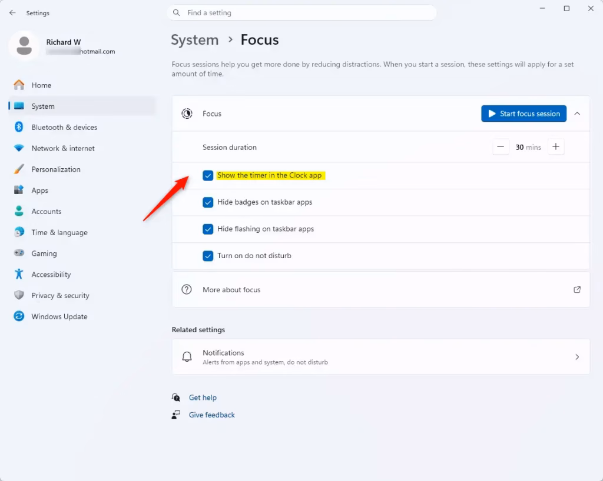Image resolution: width=603 pixels, height=481 pixels.
Task: Open Windows Update settings
Action: pyautogui.click(x=81, y=316)
